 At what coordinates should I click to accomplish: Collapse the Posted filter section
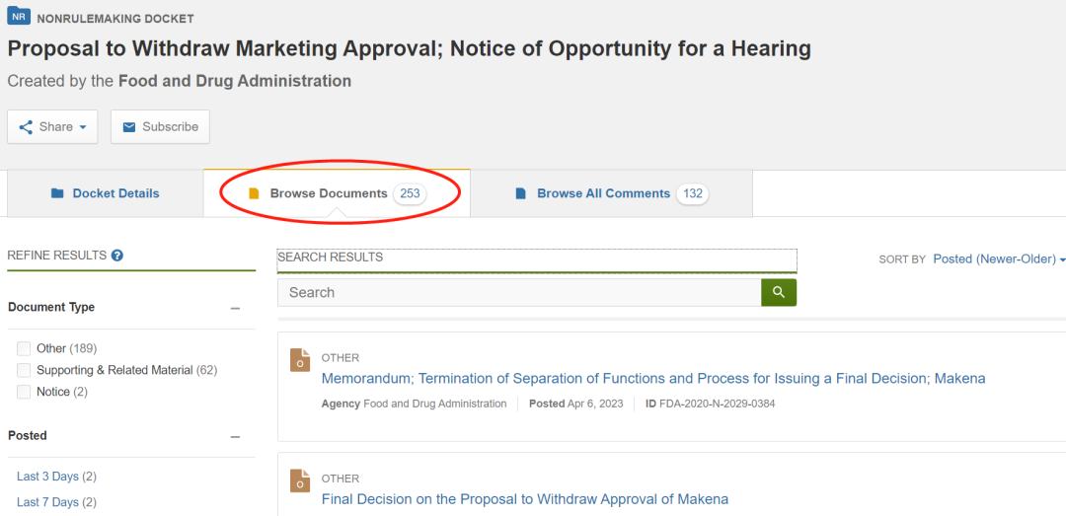(235, 436)
